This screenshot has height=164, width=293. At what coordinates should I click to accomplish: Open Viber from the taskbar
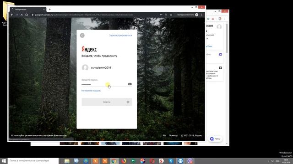point(190,161)
